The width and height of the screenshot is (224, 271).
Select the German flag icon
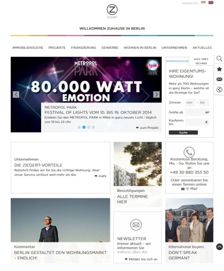click(203, 3)
